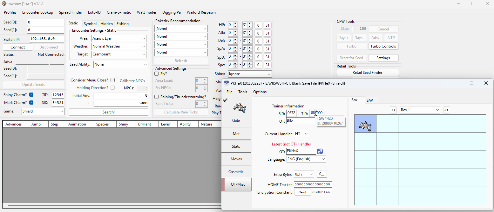The image size is (494, 212).
Task: Click the Switch IP input field
Action: pyautogui.click(x=47, y=39)
